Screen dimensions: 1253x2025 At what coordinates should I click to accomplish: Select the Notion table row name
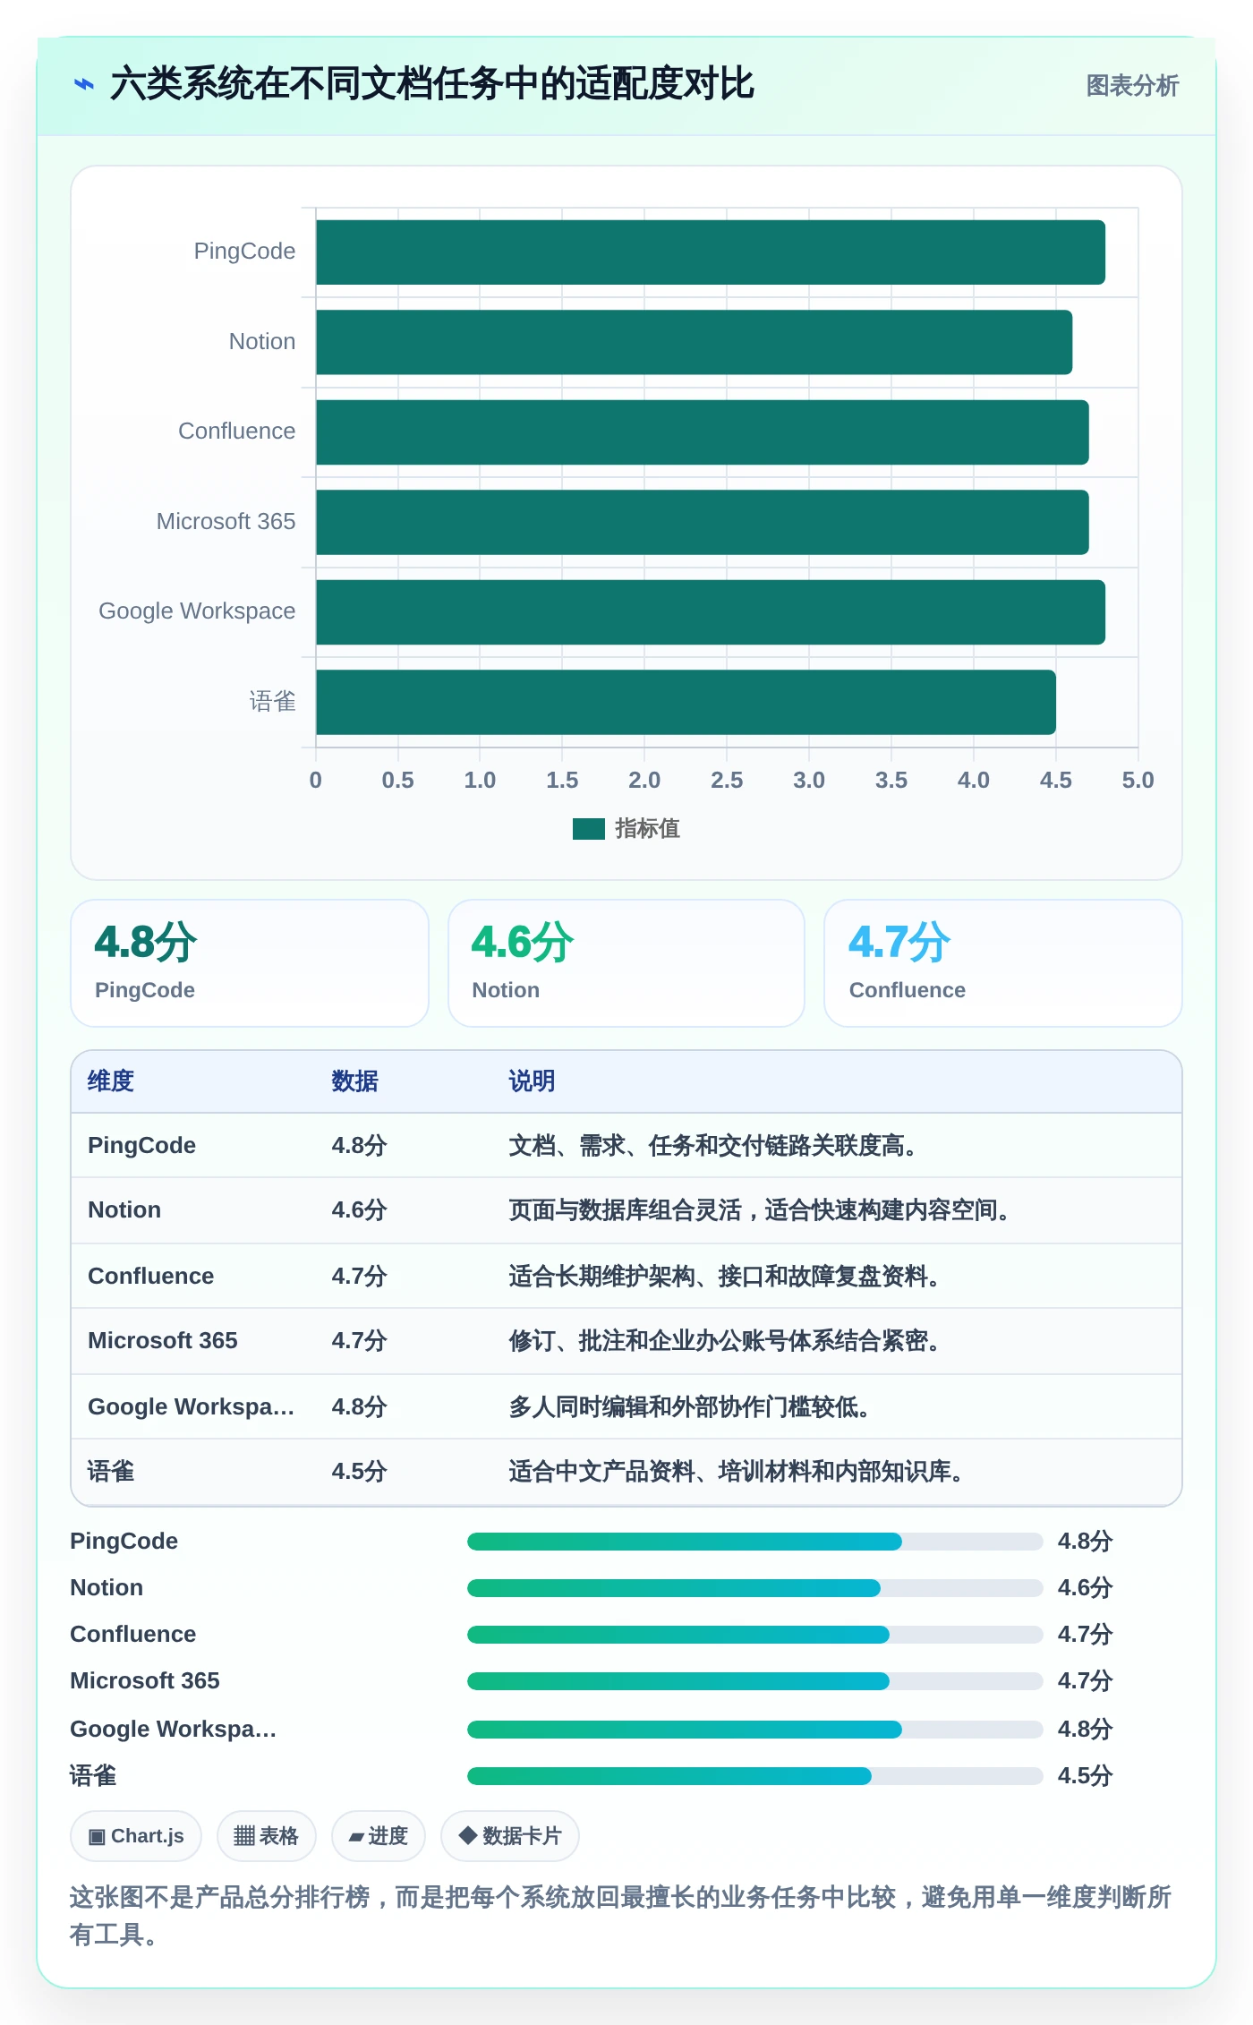pos(124,1210)
